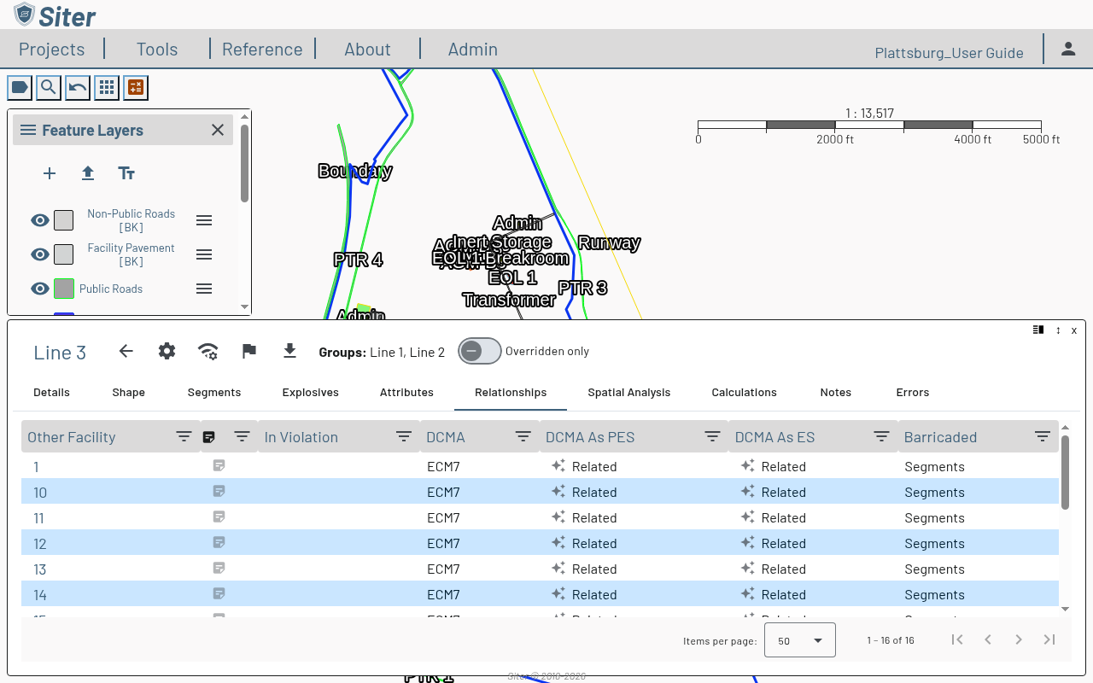The height and width of the screenshot is (683, 1093).
Task: Open filter for DCMA As ES column
Action: point(882,436)
